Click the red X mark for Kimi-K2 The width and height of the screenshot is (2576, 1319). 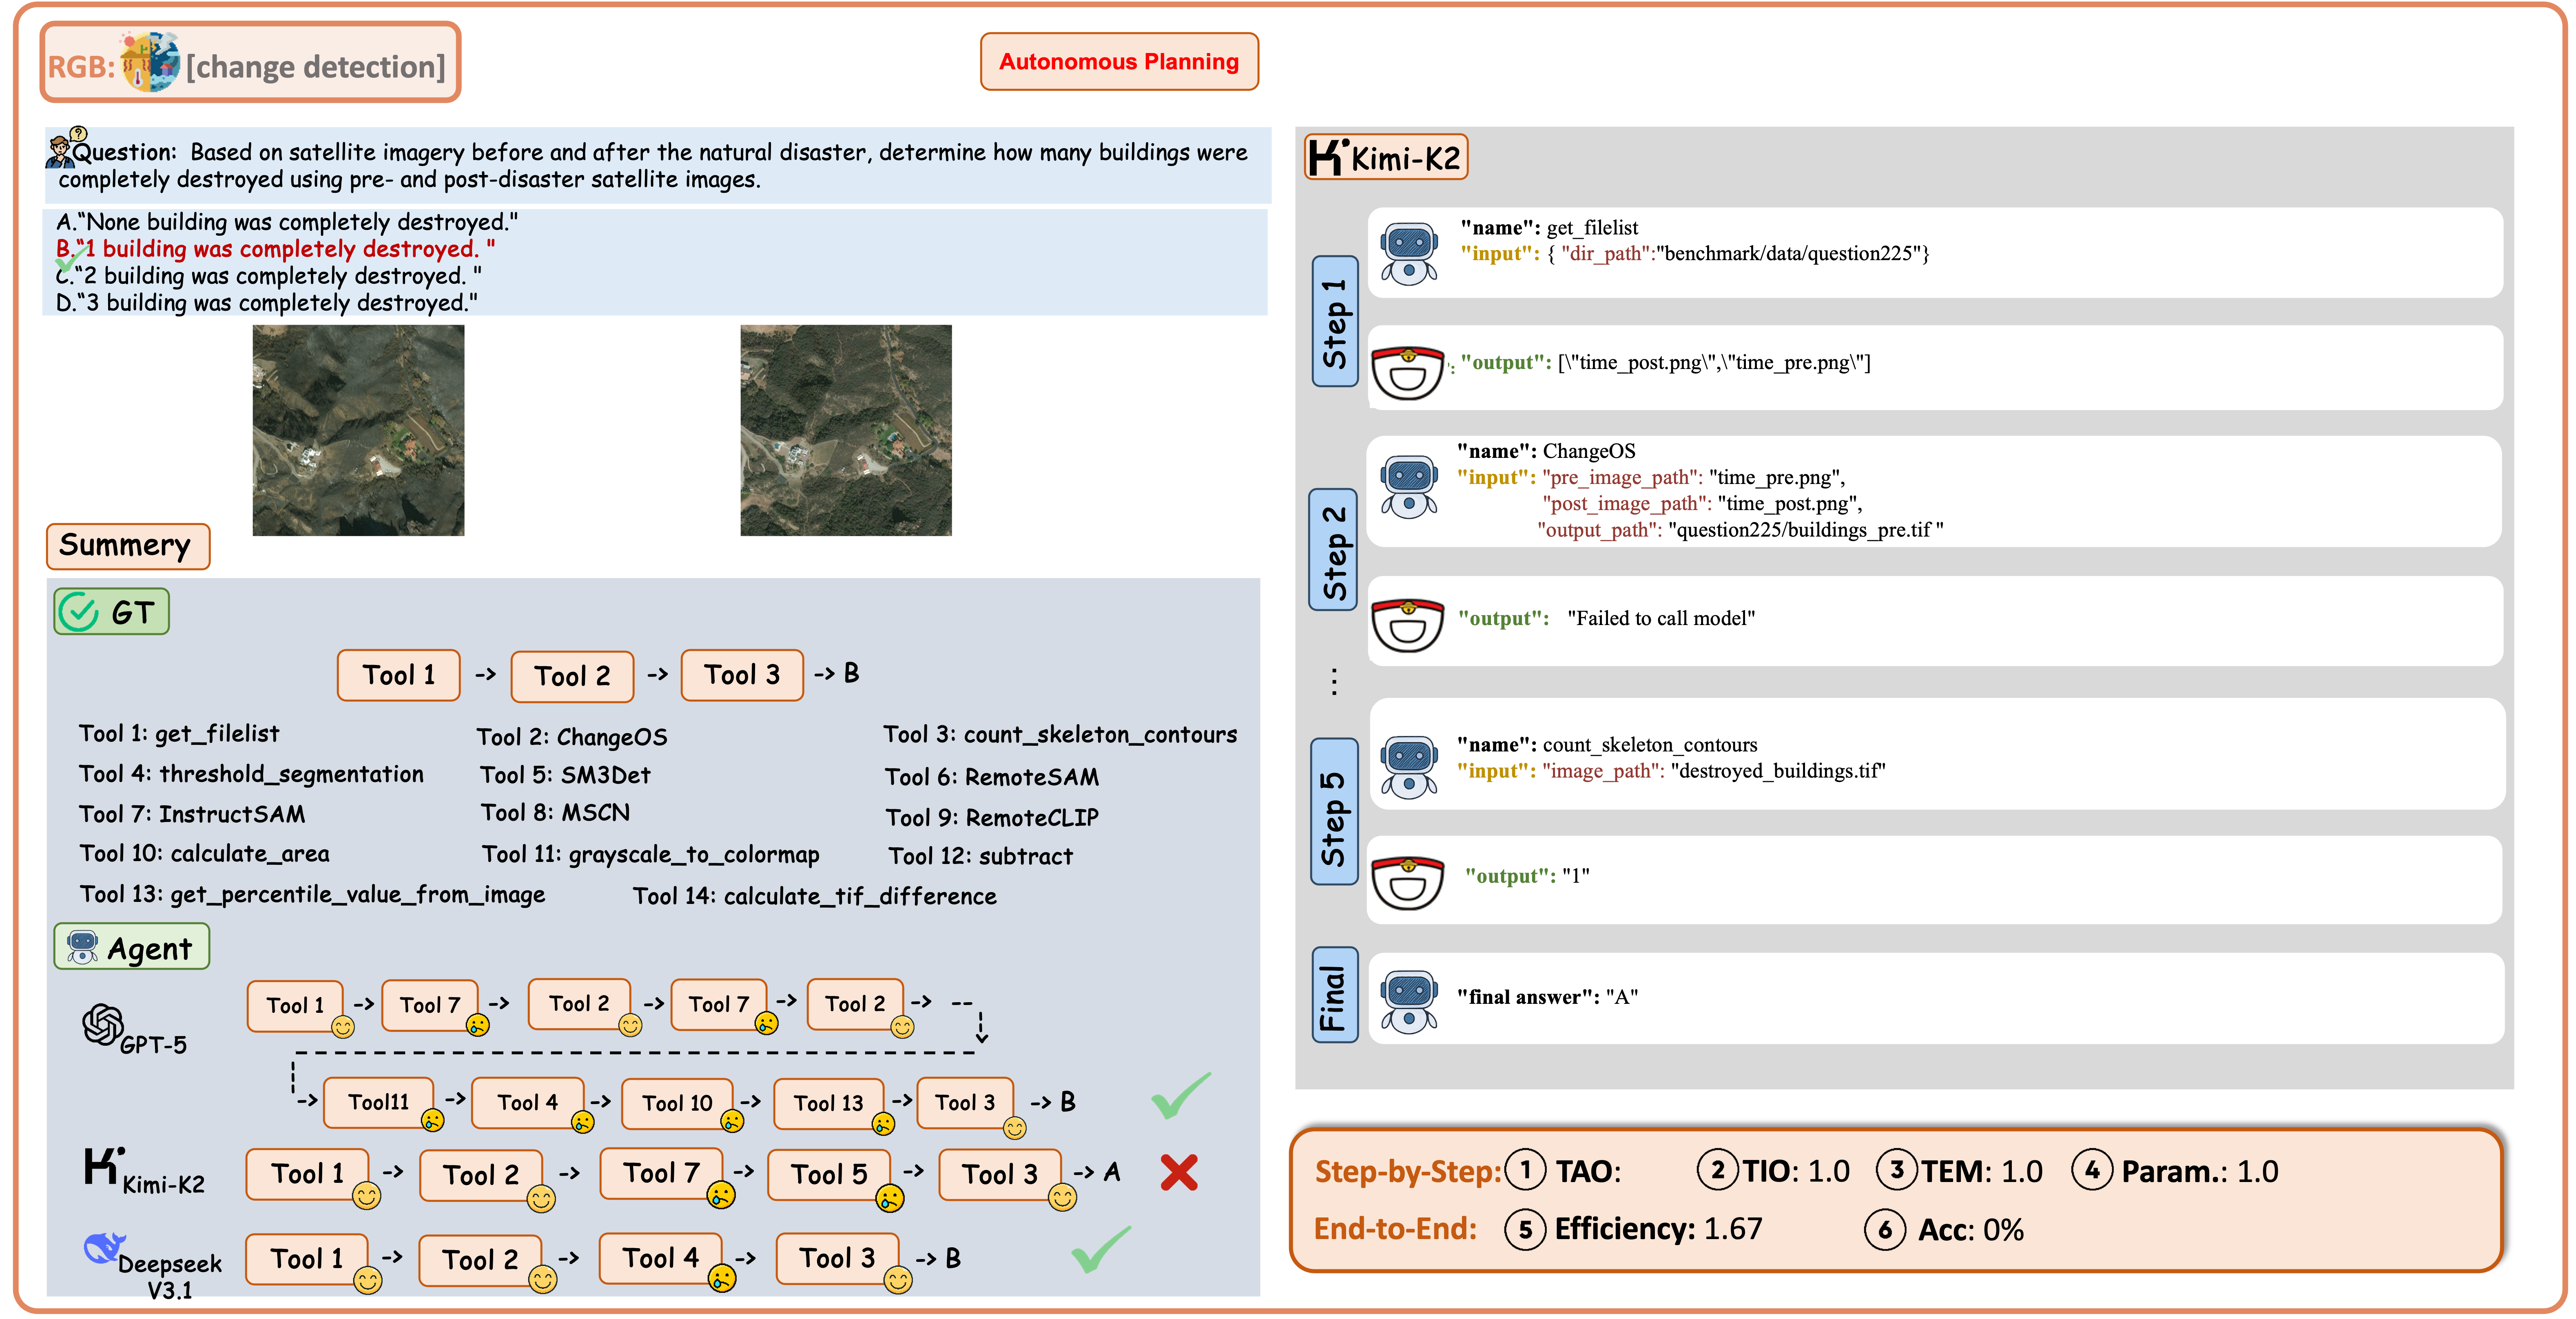[x=1179, y=1172]
